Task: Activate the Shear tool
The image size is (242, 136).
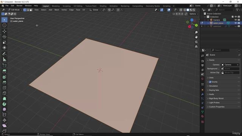Action: click(4, 126)
